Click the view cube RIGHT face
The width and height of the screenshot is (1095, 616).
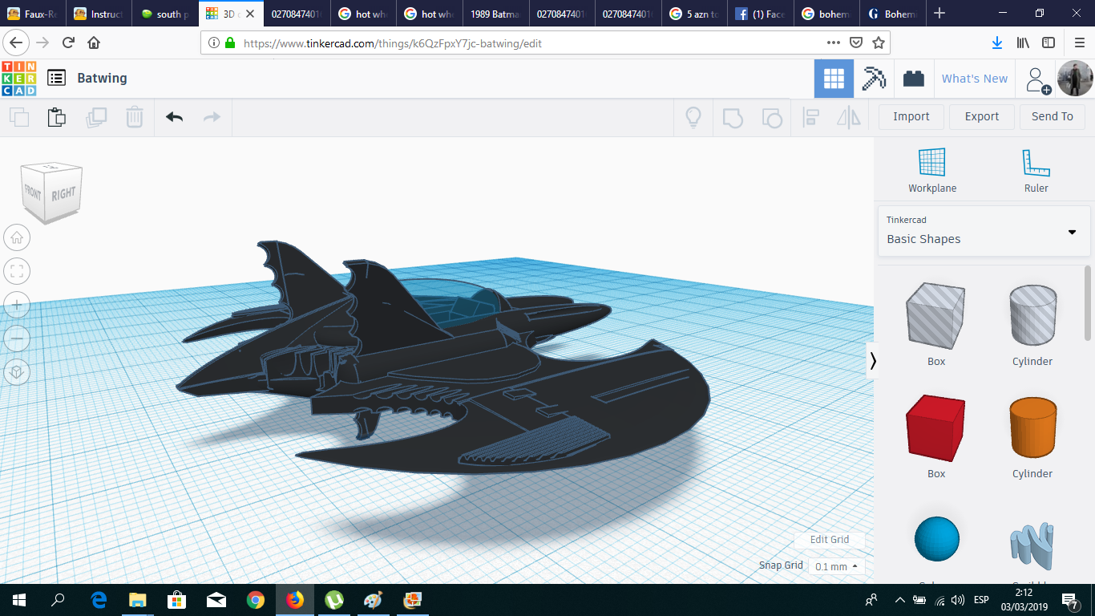point(63,194)
